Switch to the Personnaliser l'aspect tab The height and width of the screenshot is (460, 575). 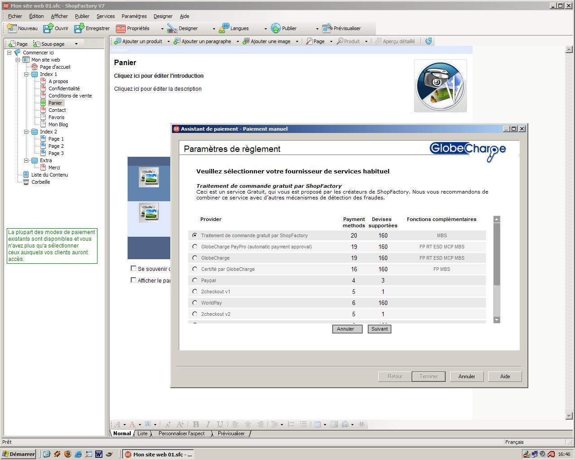[181, 433]
